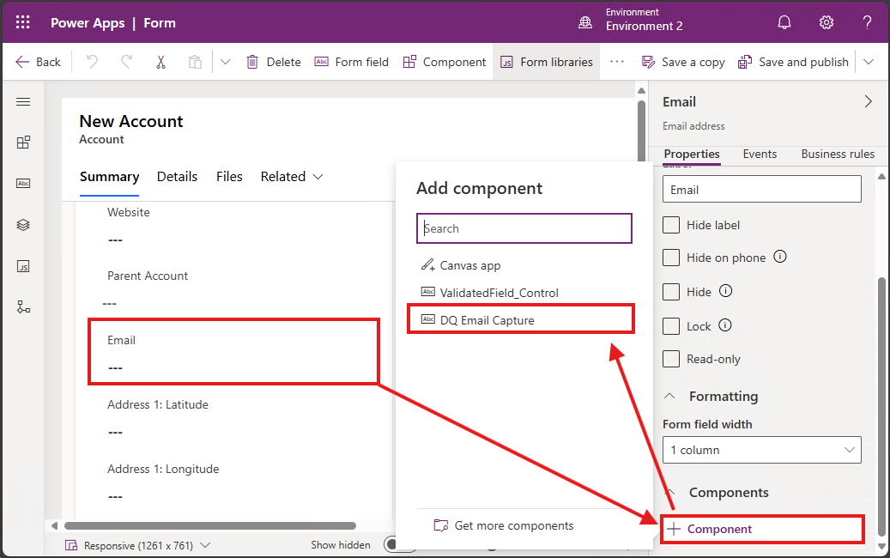Image resolution: width=890 pixels, height=558 pixels.
Task: Click Save and publish
Action: point(794,62)
